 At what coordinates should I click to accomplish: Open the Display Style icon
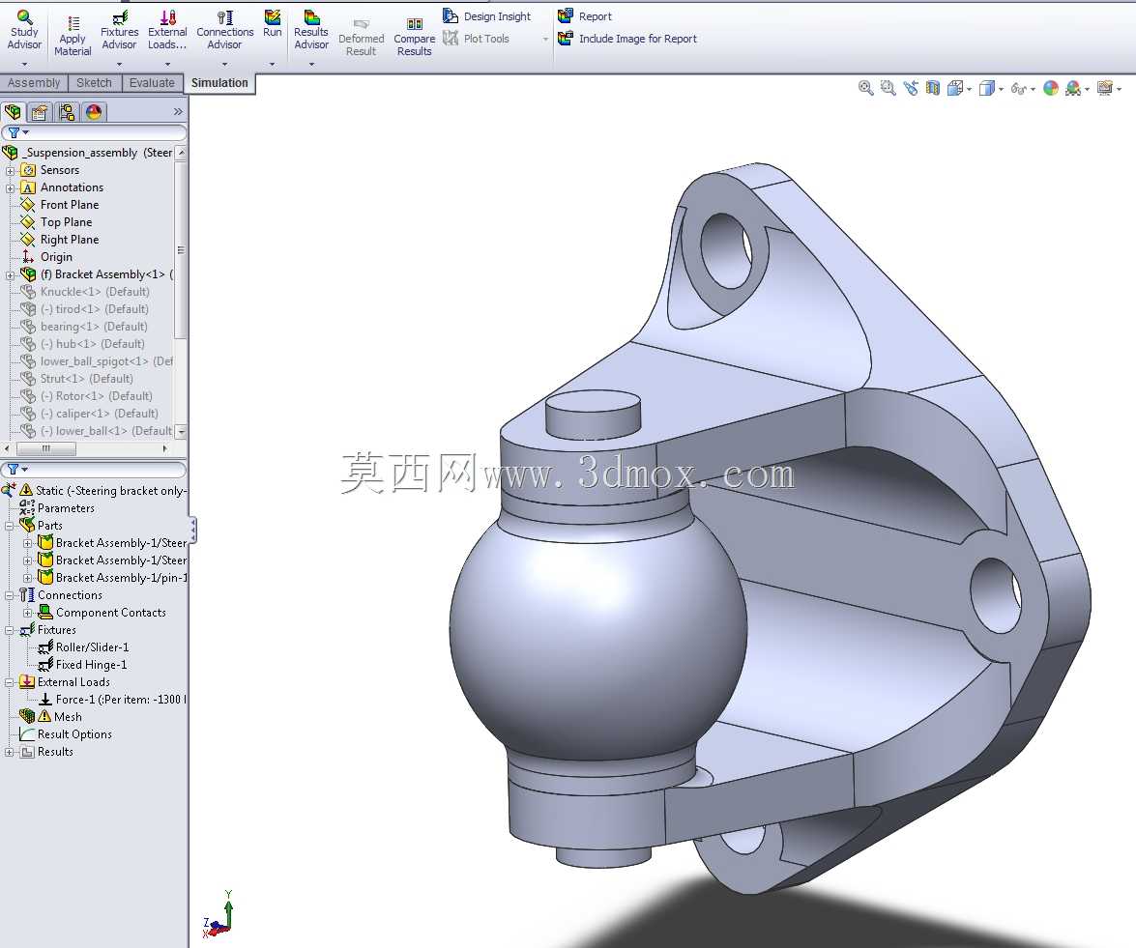point(987,88)
